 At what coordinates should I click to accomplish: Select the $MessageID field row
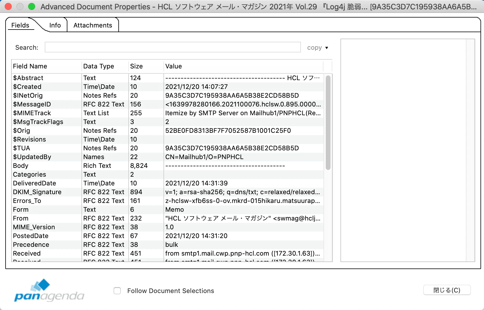(168, 104)
